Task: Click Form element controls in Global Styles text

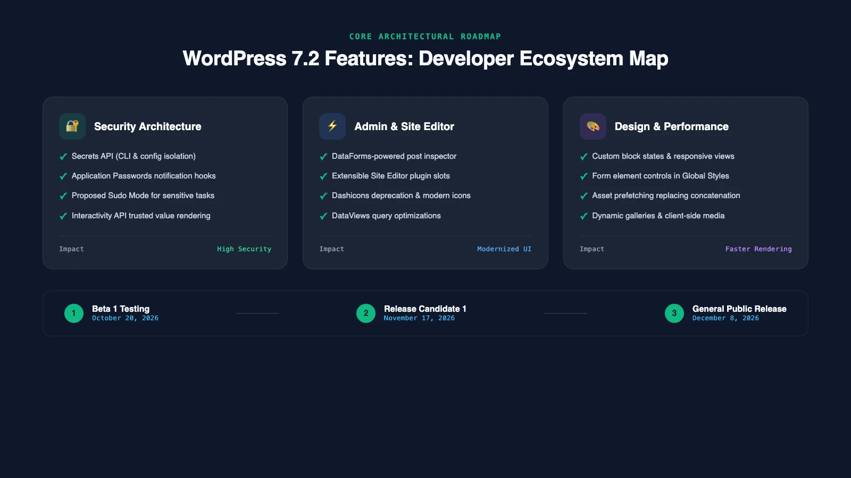Action: tap(661, 176)
